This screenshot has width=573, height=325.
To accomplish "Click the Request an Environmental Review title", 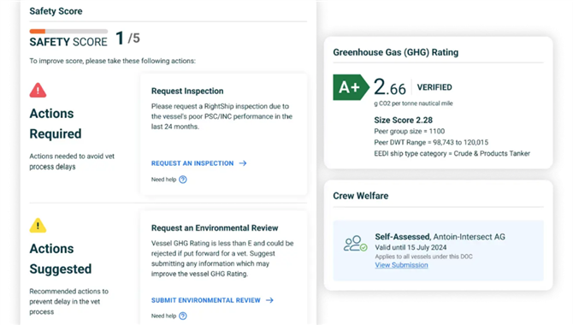I will tap(215, 227).
